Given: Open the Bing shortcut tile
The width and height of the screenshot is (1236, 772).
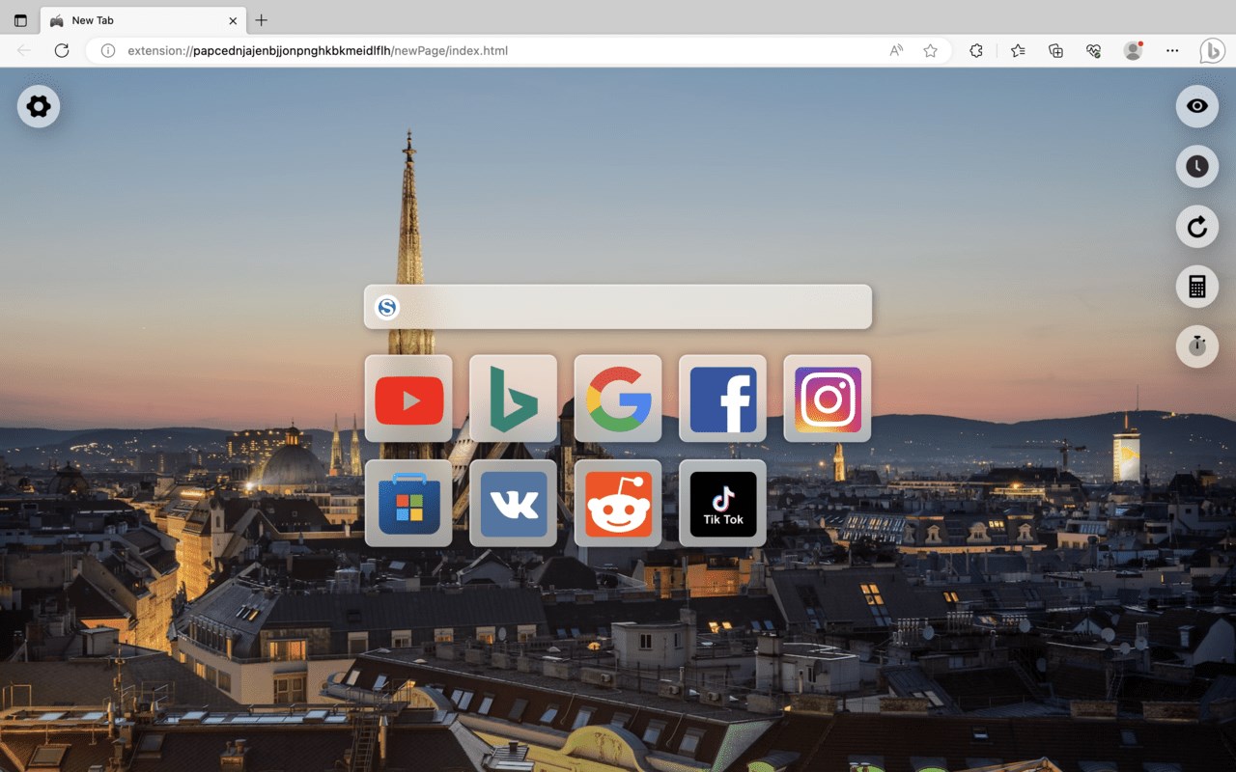Looking at the screenshot, I should click(513, 399).
